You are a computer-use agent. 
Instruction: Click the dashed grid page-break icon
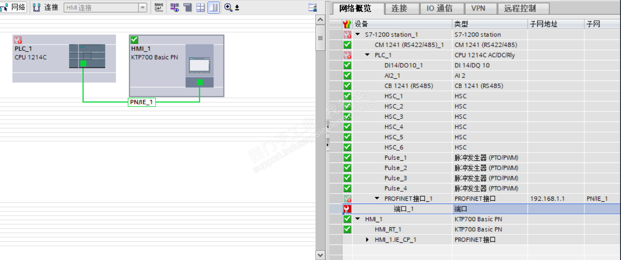[201, 7]
